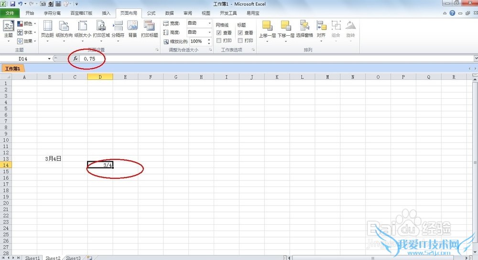The image size is (478, 260).
Task: Open the 纸张大小 paper size menu
Action: click(x=83, y=31)
